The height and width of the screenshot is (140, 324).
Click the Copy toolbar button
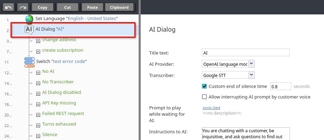coord(43,7)
